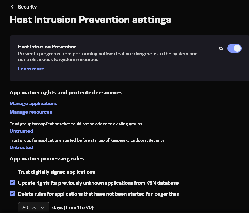Open the Learn more link
Image resolution: width=249 pixels, height=213 pixels.
pyautogui.click(x=31, y=69)
